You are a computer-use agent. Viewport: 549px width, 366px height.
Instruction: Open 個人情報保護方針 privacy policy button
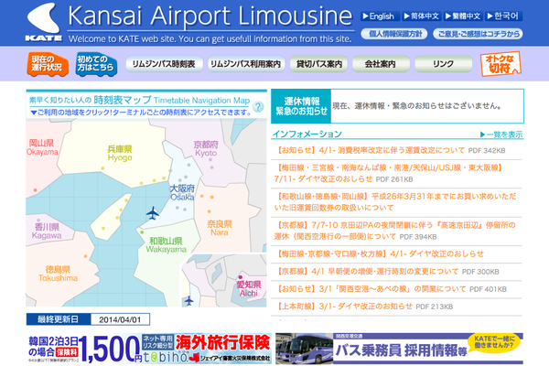tap(393, 34)
